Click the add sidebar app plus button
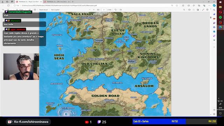Image resolution: width=224 pixels, height=126 pixels. pos(214,47)
